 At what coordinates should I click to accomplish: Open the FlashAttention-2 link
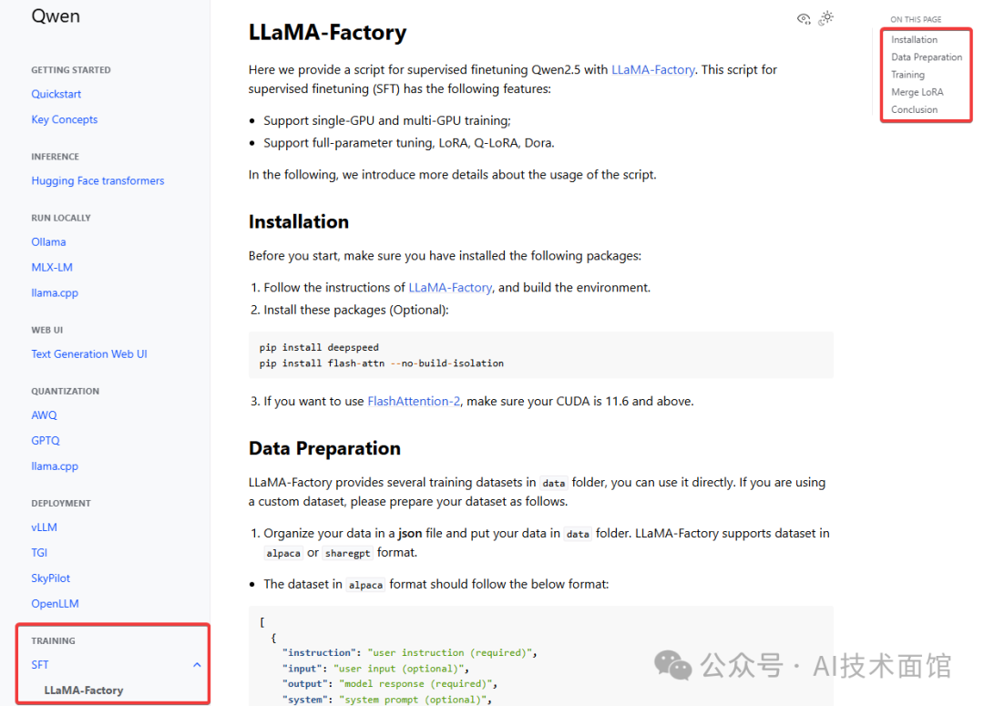pos(414,401)
